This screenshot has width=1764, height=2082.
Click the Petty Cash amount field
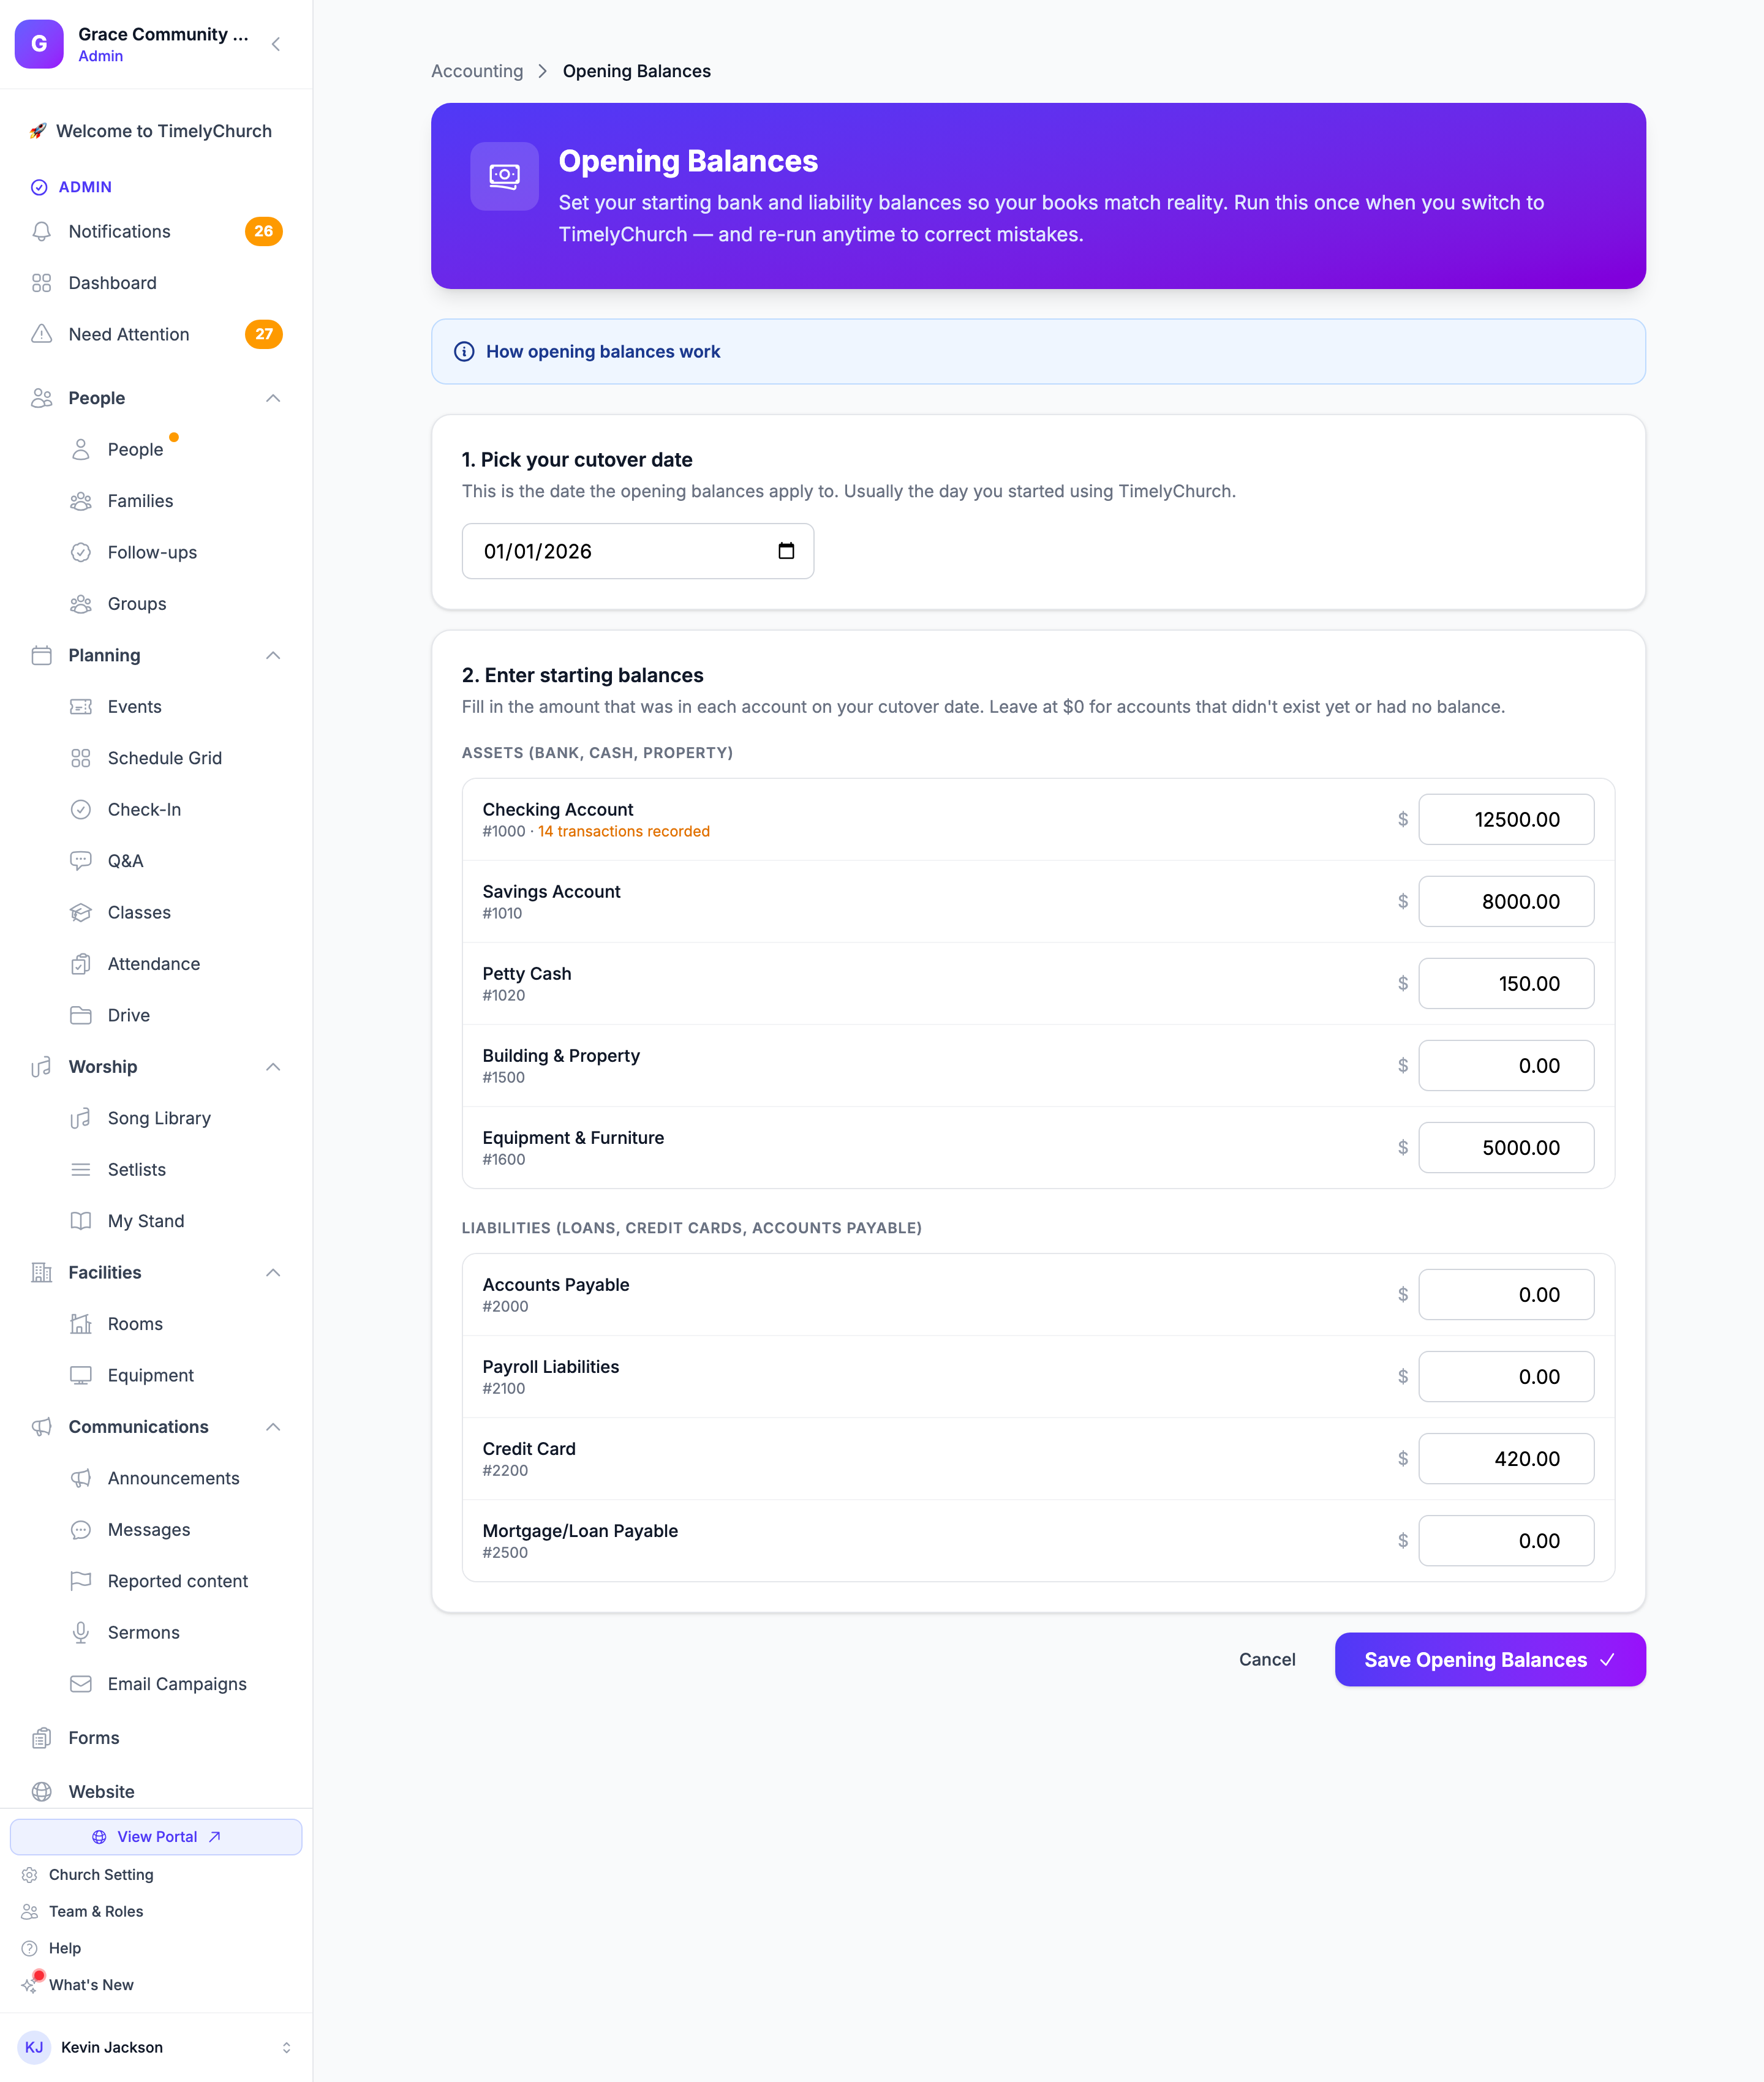click(1506, 983)
